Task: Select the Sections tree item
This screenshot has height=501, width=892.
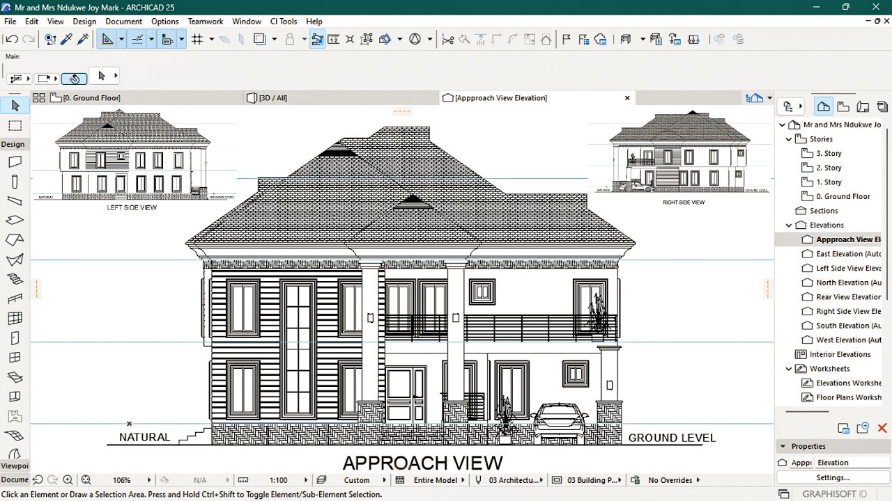Action: pyautogui.click(x=817, y=211)
